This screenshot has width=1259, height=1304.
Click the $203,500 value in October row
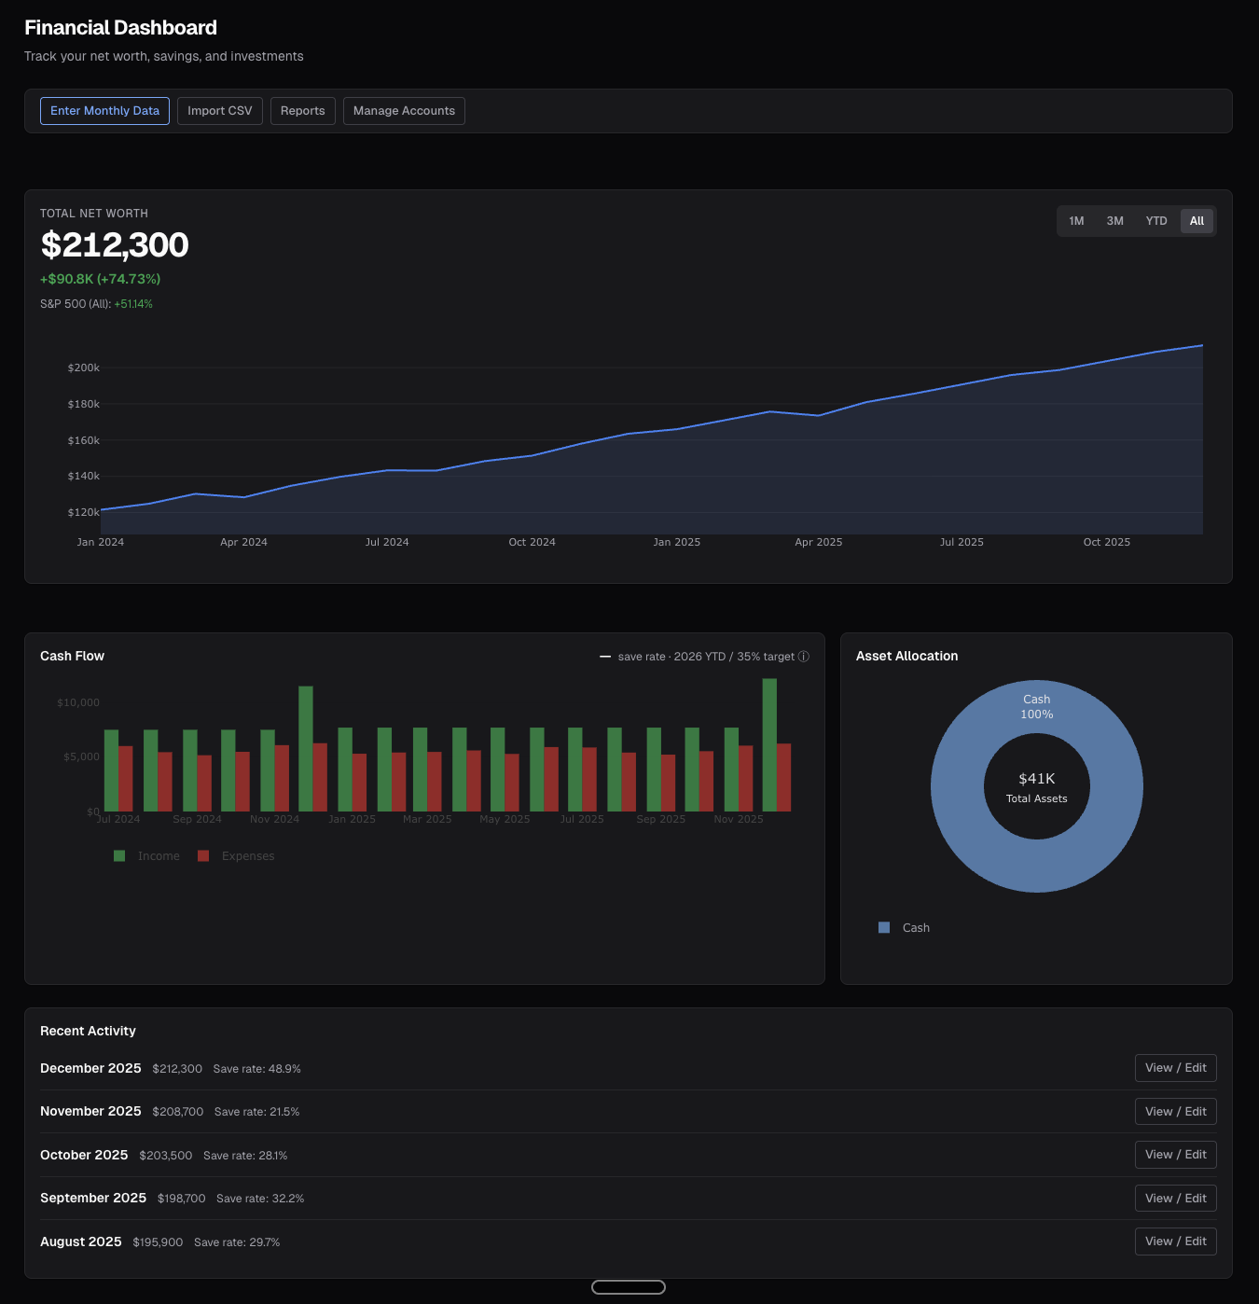(x=166, y=1156)
